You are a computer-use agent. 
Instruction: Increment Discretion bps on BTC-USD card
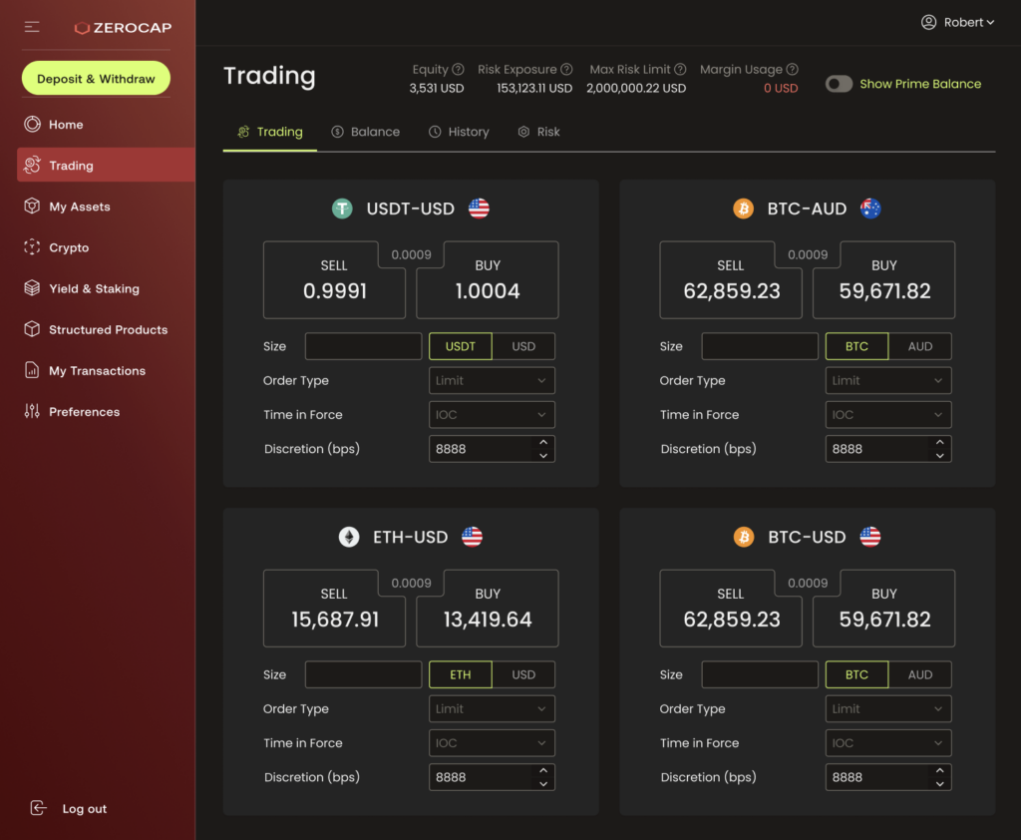939,771
